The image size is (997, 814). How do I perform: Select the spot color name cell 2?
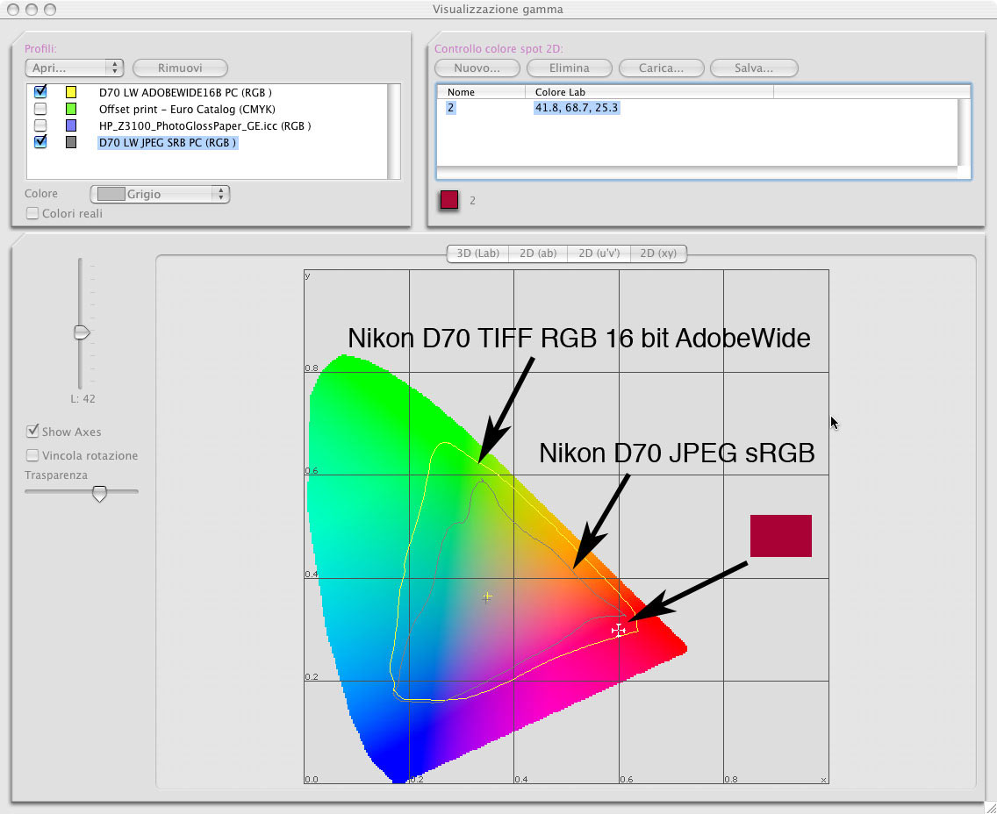[x=451, y=107]
